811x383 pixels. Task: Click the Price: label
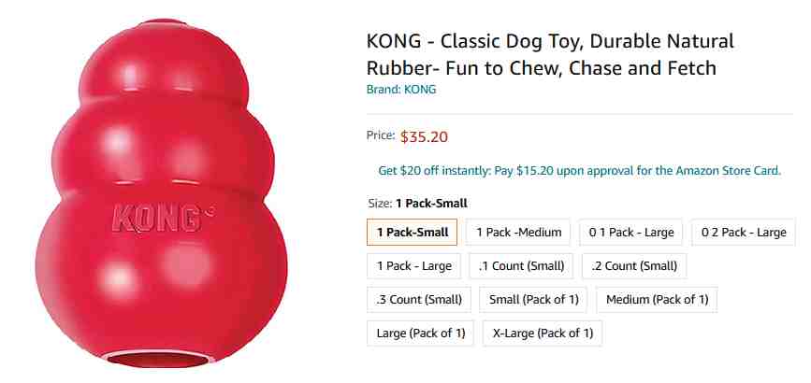coord(381,135)
